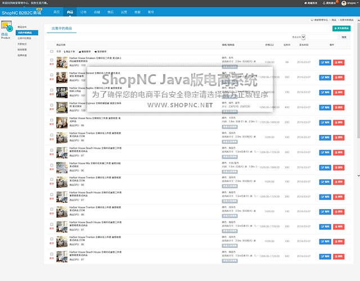The image size is (360, 281).
Task: Edit the Harbor House Emaleen product
Action: tap(325, 62)
